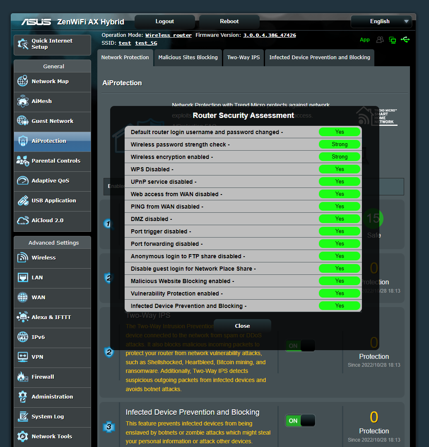Open firmware version 3.0.0.4.386_47426 link
The height and width of the screenshot is (447, 429).
click(269, 35)
